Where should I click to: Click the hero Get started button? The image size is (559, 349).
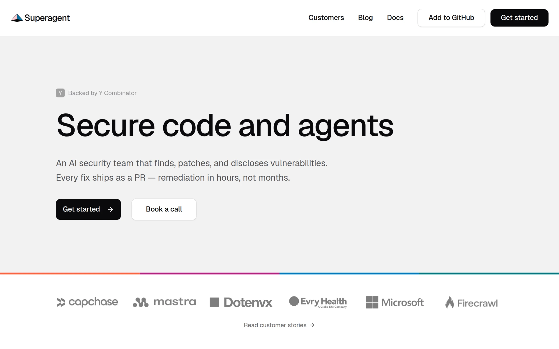88,209
